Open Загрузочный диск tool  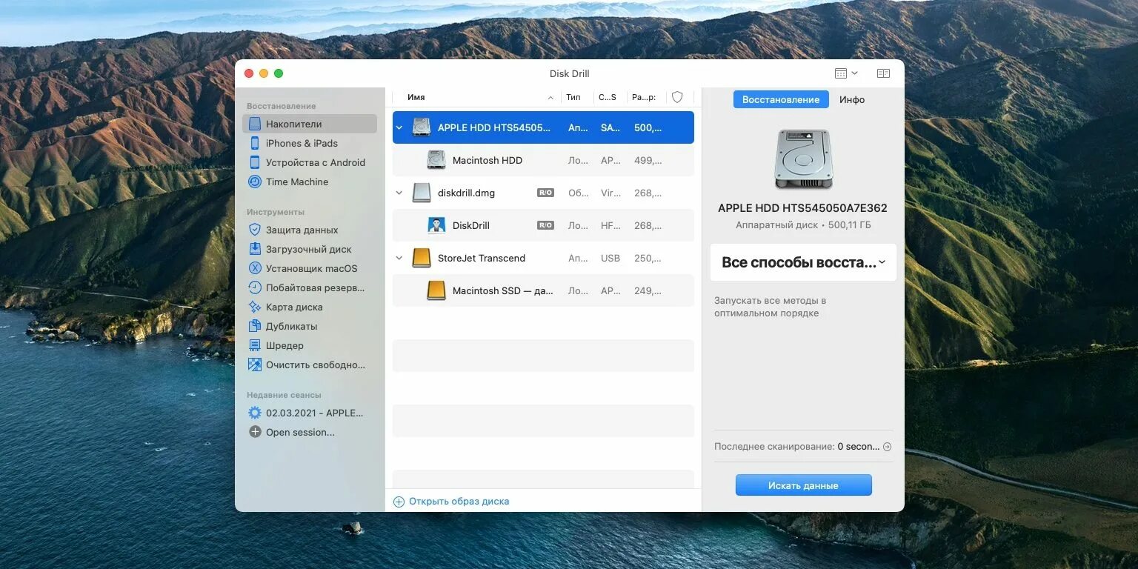309,249
